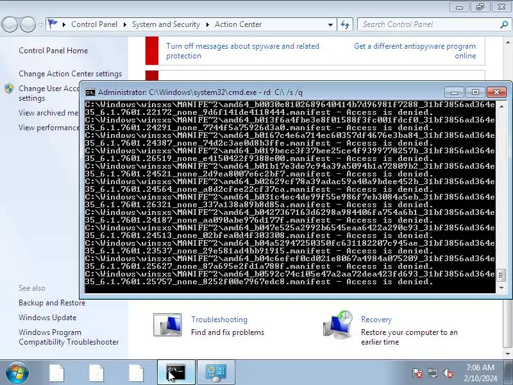The image size is (513, 385).
Task: Open the third blank document taskbar icon
Action: click(136, 373)
